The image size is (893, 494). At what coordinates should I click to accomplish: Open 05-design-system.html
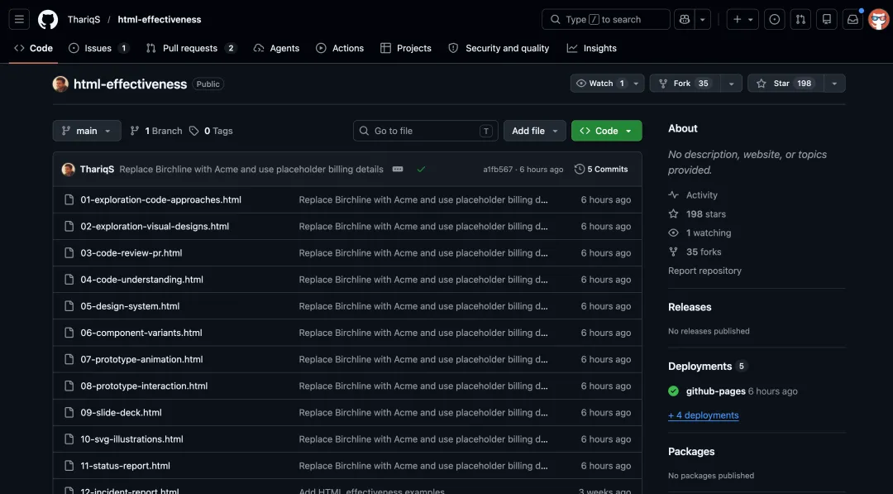click(130, 306)
